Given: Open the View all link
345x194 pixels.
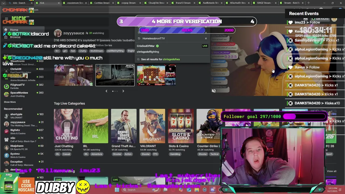Looking at the screenshot, I should coord(332,171).
